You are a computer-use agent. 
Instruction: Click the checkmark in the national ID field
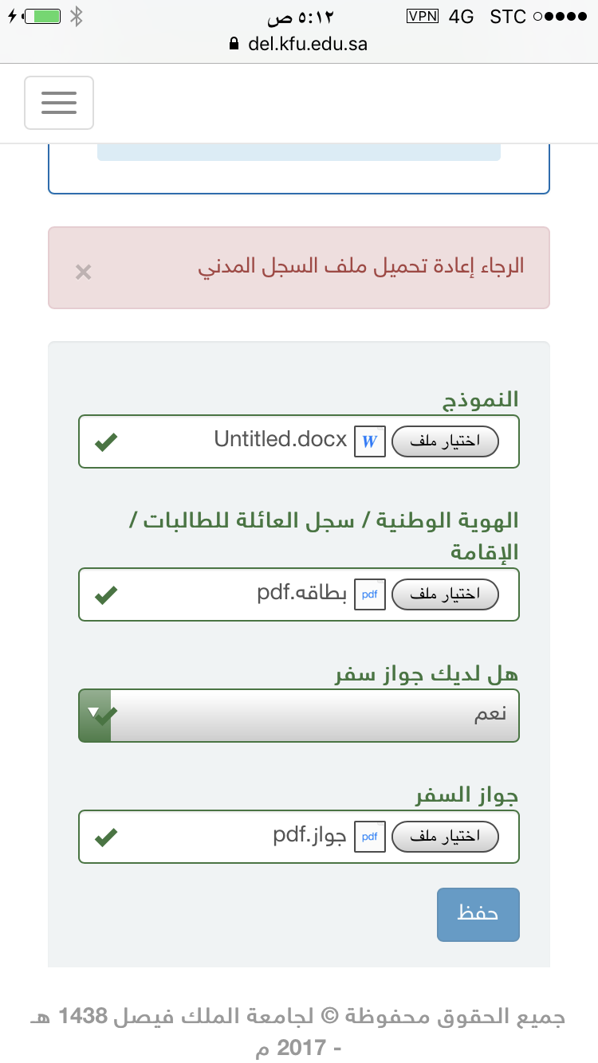[106, 594]
